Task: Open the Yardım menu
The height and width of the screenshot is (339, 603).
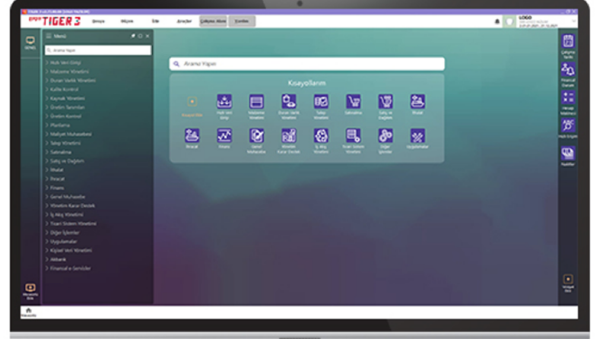Action: tap(242, 21)
